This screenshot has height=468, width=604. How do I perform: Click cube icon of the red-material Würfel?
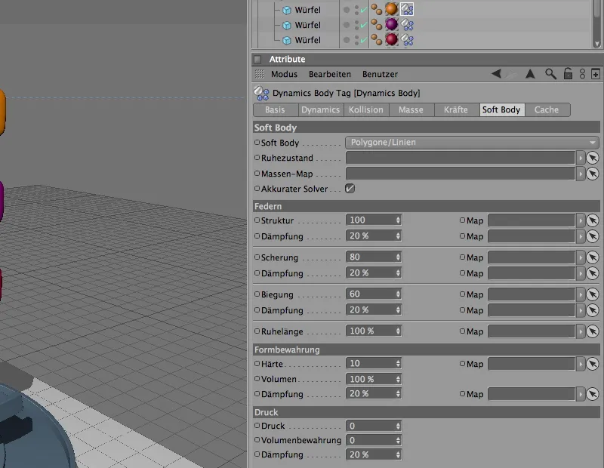tap(287, 40)
